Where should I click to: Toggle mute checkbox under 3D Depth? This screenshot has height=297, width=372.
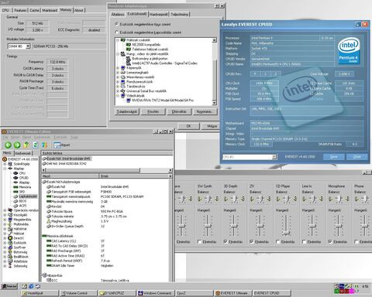pyautogui.click(x=226, y=242)
